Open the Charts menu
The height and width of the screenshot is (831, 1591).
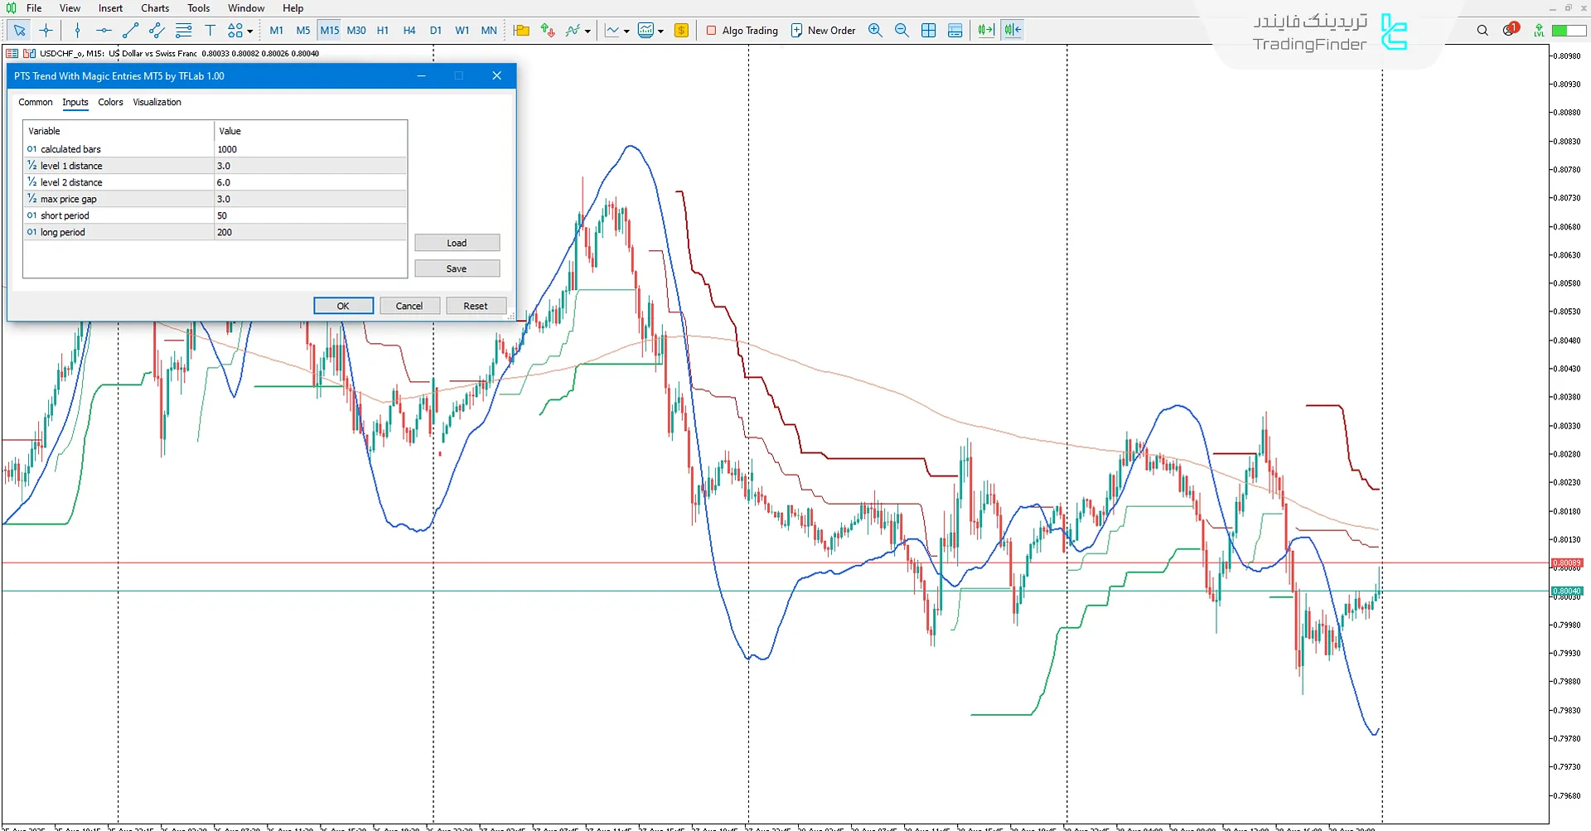pyautogui.click(x=154, y=8)
